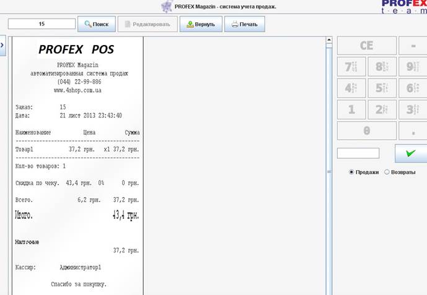Viewport: 427px width, 295px height.
Task: Click the date 21 лист 2013 23:43:40
Action: (90, 116)
